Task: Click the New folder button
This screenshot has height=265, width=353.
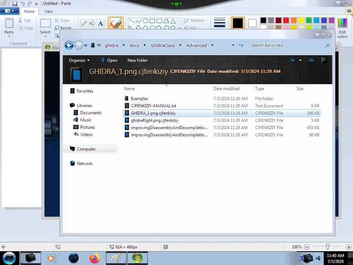Action: click(138, 60)
